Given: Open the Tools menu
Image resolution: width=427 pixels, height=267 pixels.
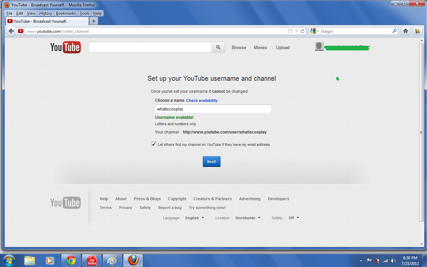Looking at the screenshot, I should pyautogui.click(x=84, y=13).
